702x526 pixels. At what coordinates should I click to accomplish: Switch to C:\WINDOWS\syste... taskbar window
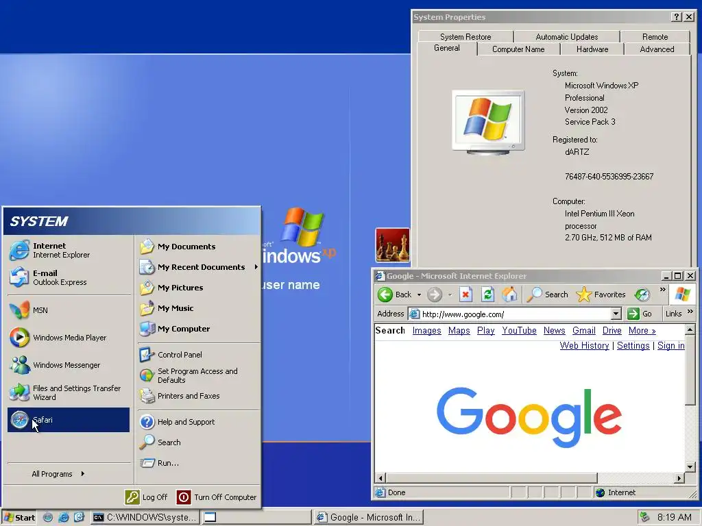145,518
